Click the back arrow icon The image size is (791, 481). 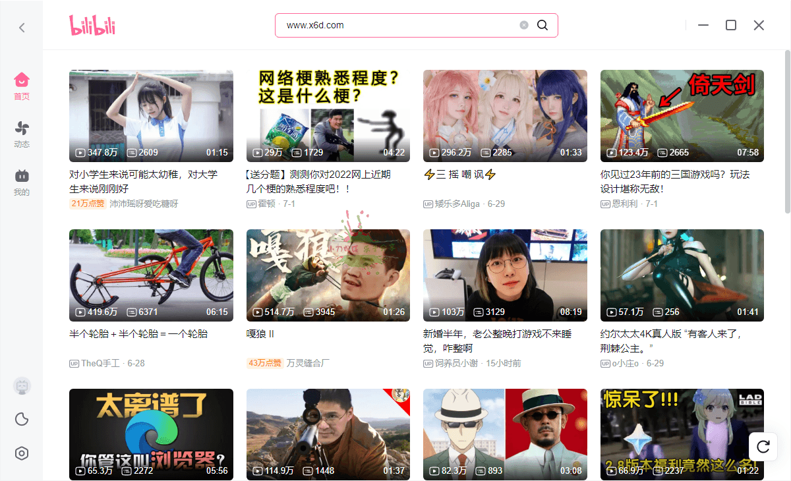[x=22, y=27]
